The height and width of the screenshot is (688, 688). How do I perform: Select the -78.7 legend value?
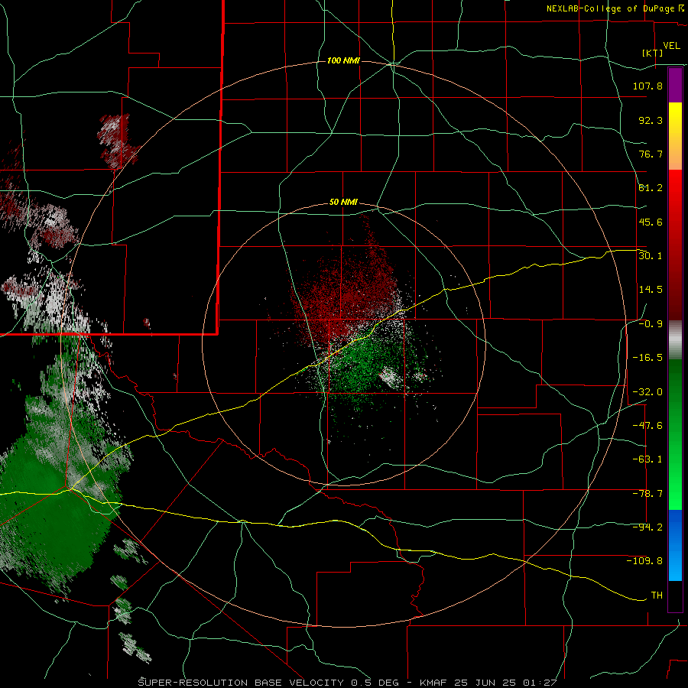647,494
